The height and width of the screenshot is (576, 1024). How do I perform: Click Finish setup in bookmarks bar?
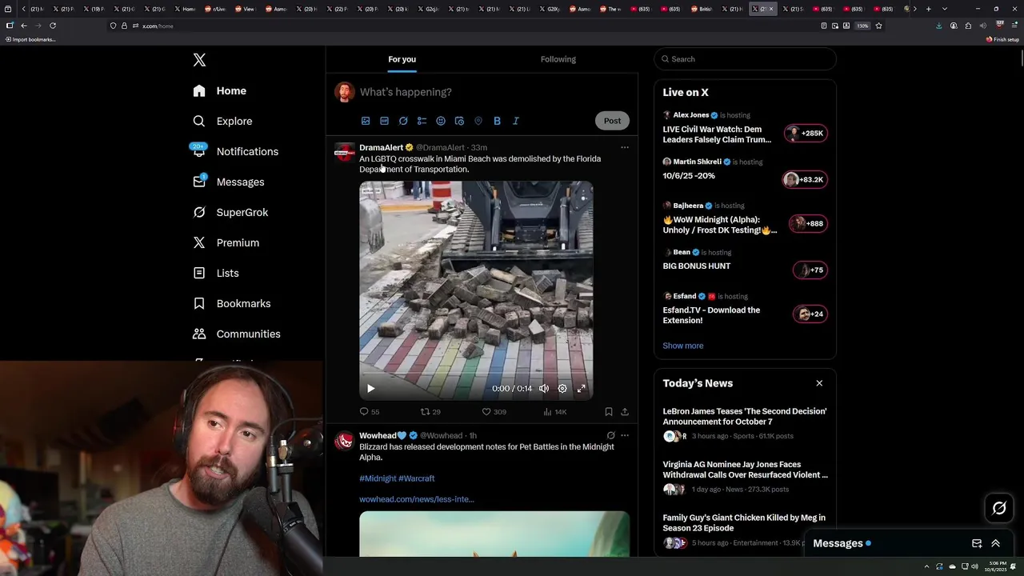click(1002, 39)
